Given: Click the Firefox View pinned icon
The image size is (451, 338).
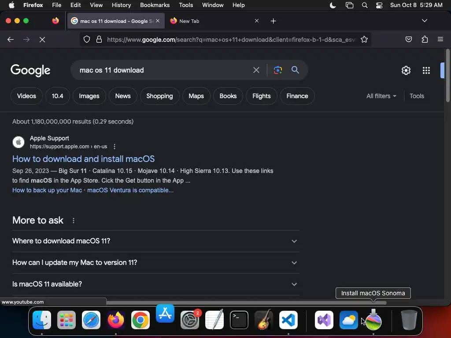Looking at the screenshot, I should 55,21.
